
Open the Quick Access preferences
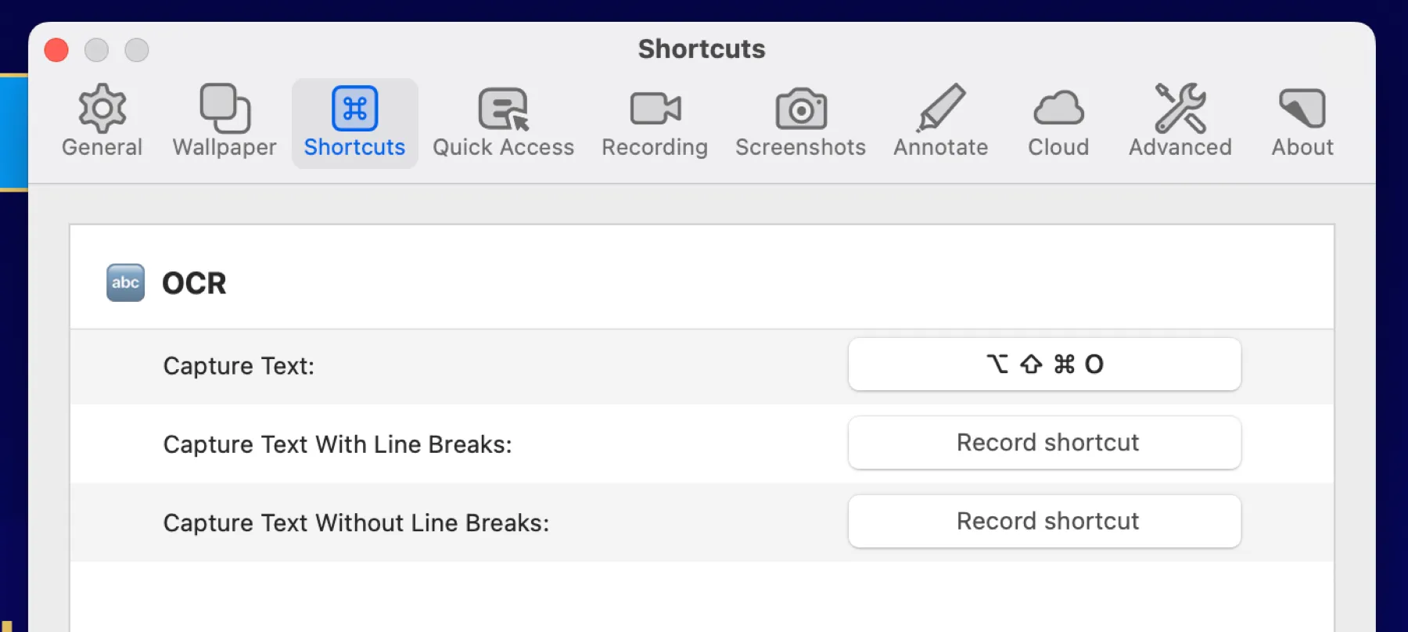[x=503, y=121]
